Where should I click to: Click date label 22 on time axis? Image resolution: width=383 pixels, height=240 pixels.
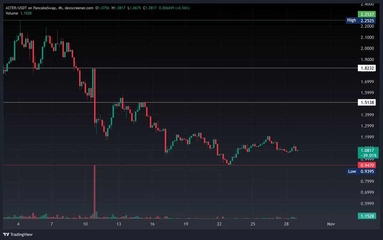coord(219,224)
